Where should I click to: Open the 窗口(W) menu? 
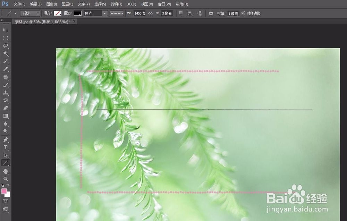[164, 4]
